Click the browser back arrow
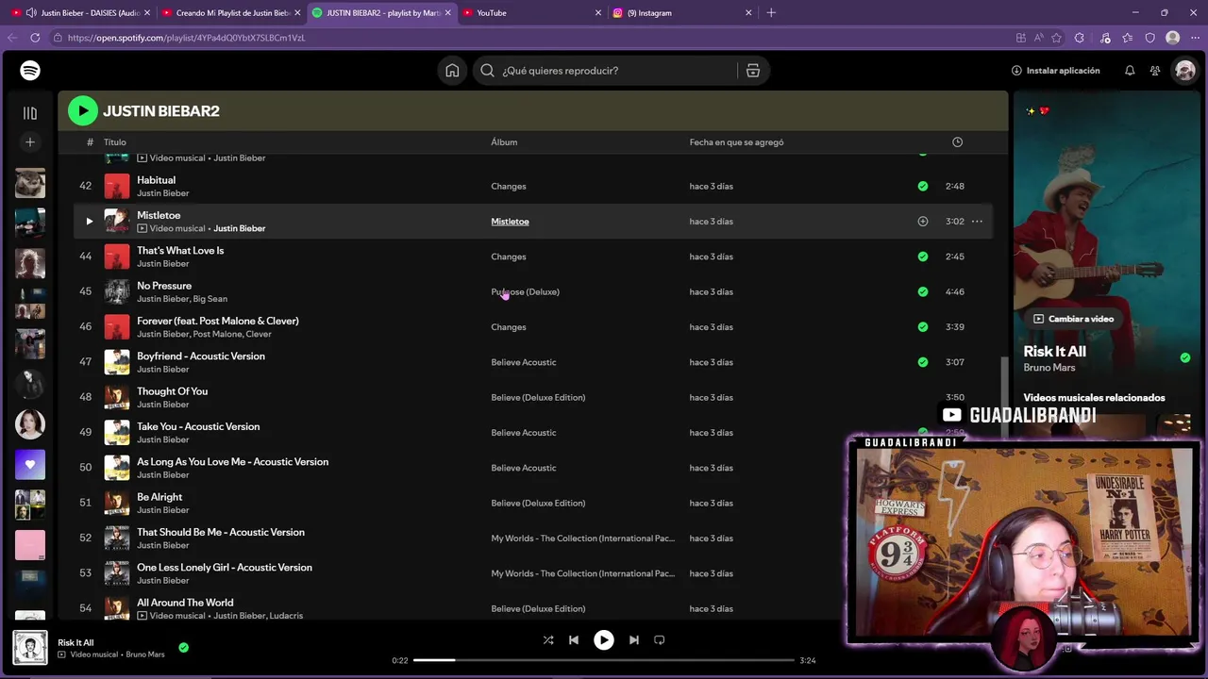This screenshot has width=1208, height=679. (x=12, y=38)
